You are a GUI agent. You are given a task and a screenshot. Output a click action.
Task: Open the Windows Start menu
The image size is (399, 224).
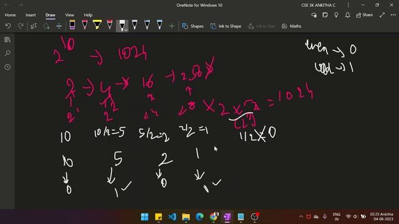pyautogui.click(x=145, y=217)
